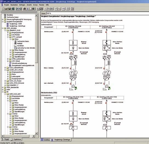Click the Vergleichsgr. WZM comparison icon
Image resolution: width=149 pixels, height=144 pixels.
tap(8, 24)
